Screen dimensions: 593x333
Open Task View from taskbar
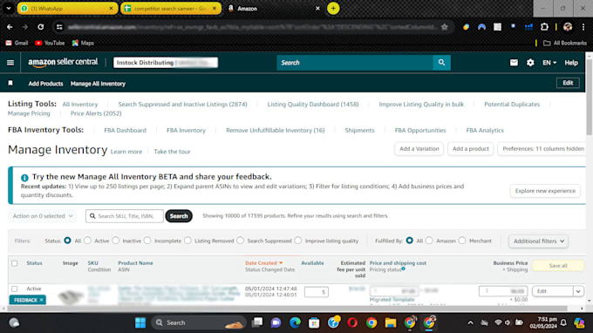coord(257,323)
